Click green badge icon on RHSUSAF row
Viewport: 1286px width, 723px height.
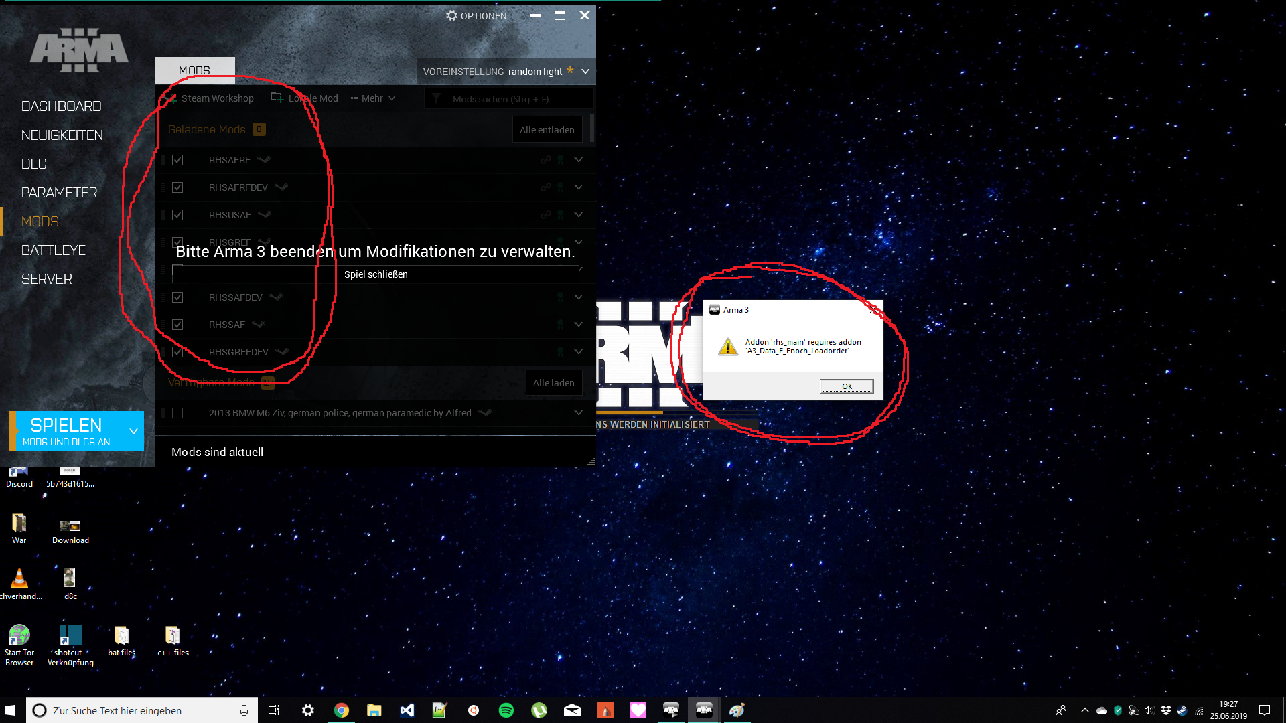(x=561, y=215)
